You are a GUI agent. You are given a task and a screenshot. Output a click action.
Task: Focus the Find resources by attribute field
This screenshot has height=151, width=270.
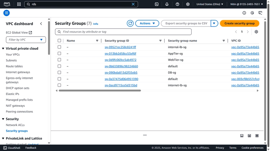[123, 32]
